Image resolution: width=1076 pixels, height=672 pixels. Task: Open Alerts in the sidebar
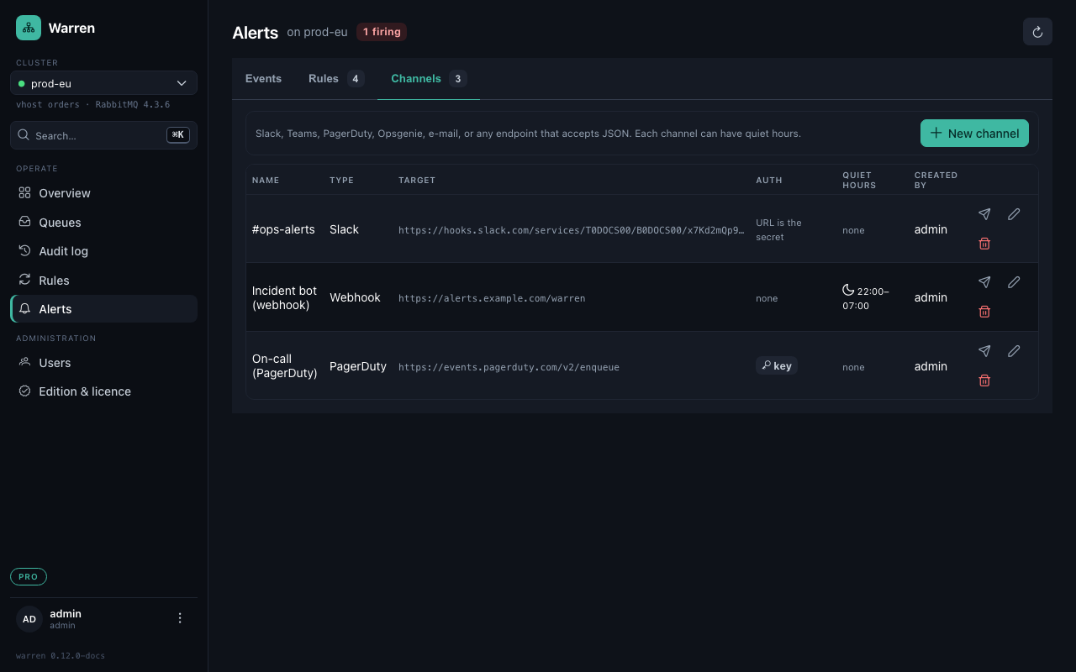tap(103, 309)
